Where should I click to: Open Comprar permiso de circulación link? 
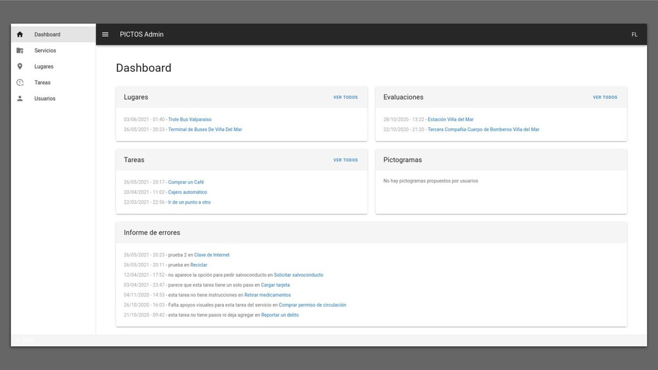click(312, 305)
